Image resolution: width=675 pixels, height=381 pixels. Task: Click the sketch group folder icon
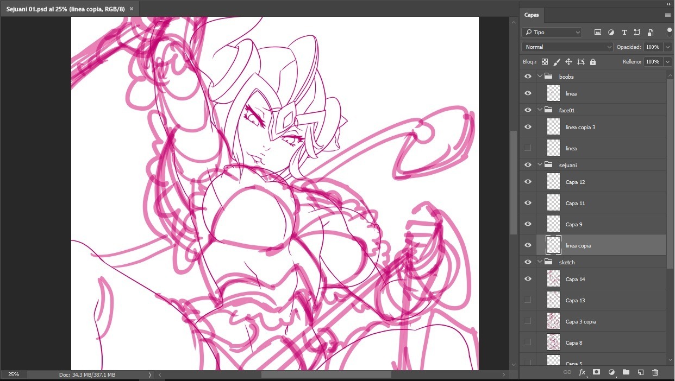click(548, 262)
